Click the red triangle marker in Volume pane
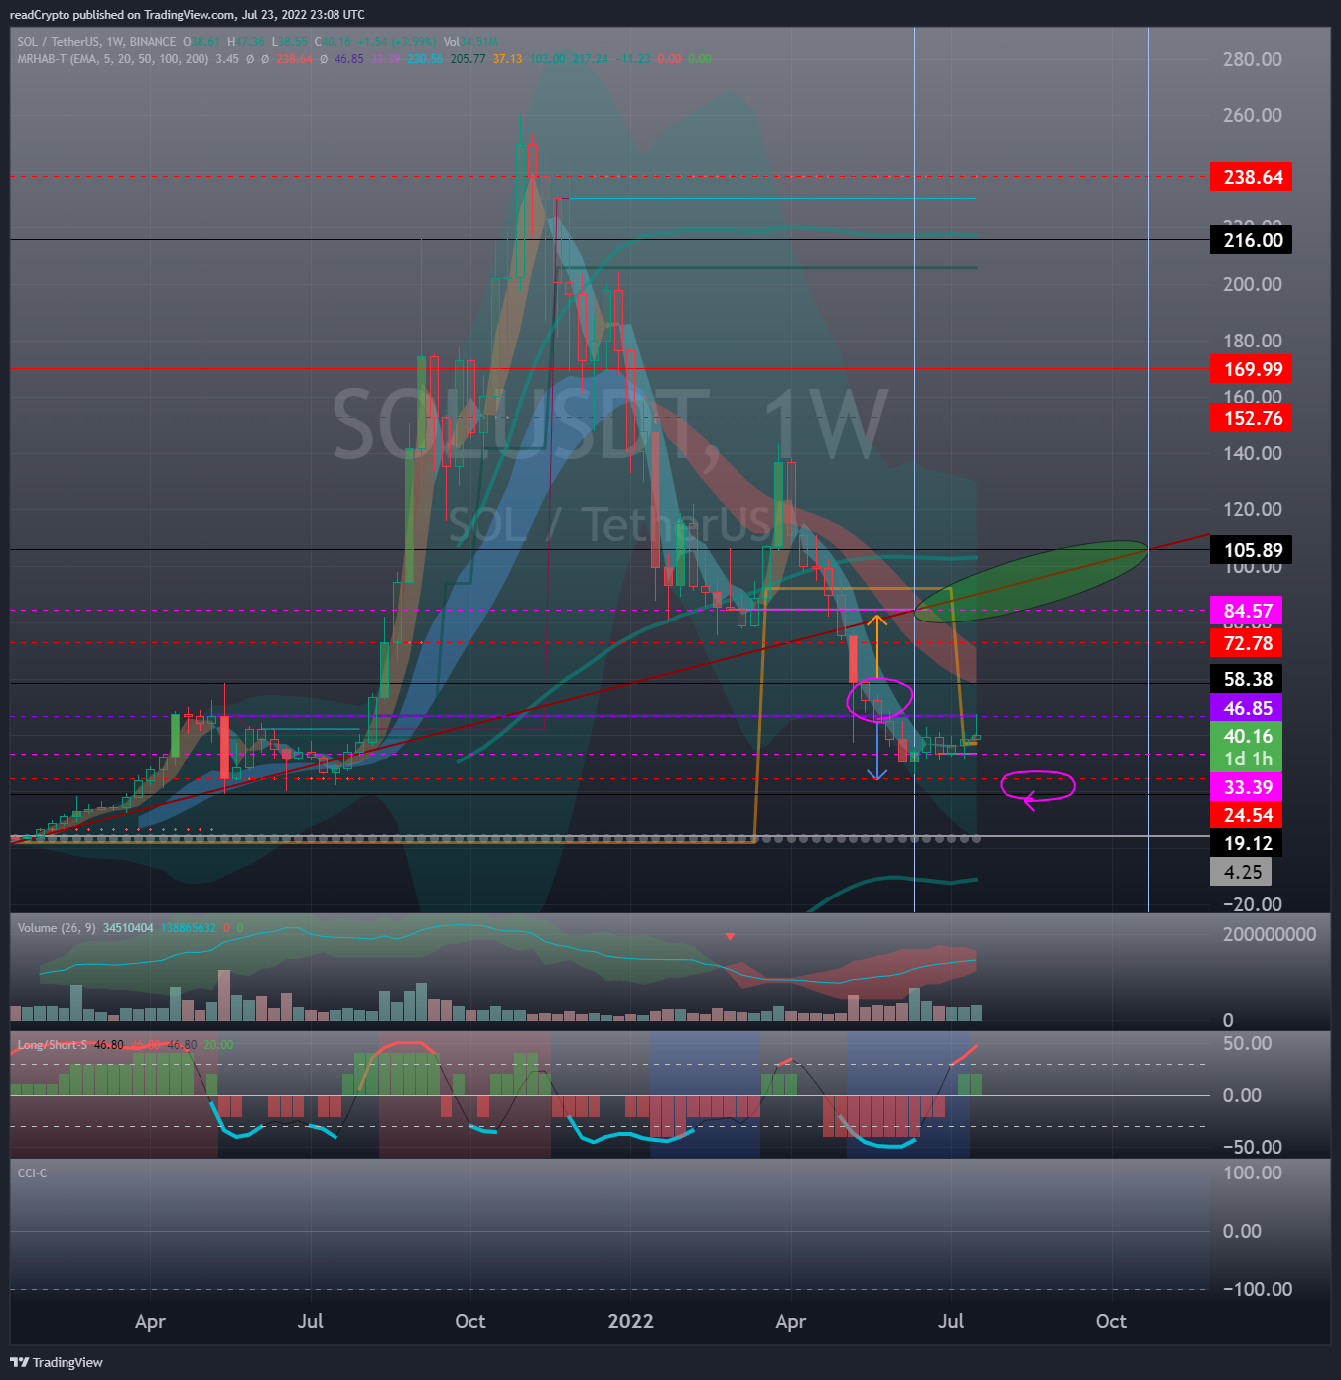This screenshot has height=1380, width=1341. 730,936
